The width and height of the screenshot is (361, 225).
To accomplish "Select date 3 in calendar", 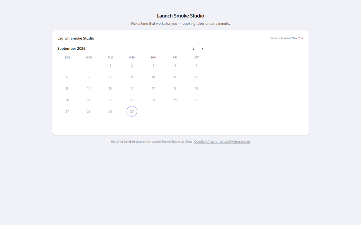I will pos(153,65).
